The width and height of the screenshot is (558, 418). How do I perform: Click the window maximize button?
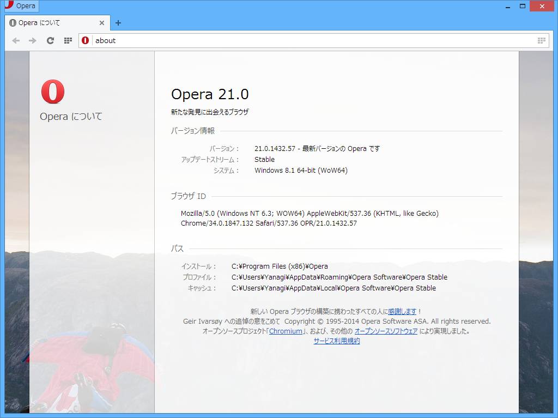coord(521,5)
